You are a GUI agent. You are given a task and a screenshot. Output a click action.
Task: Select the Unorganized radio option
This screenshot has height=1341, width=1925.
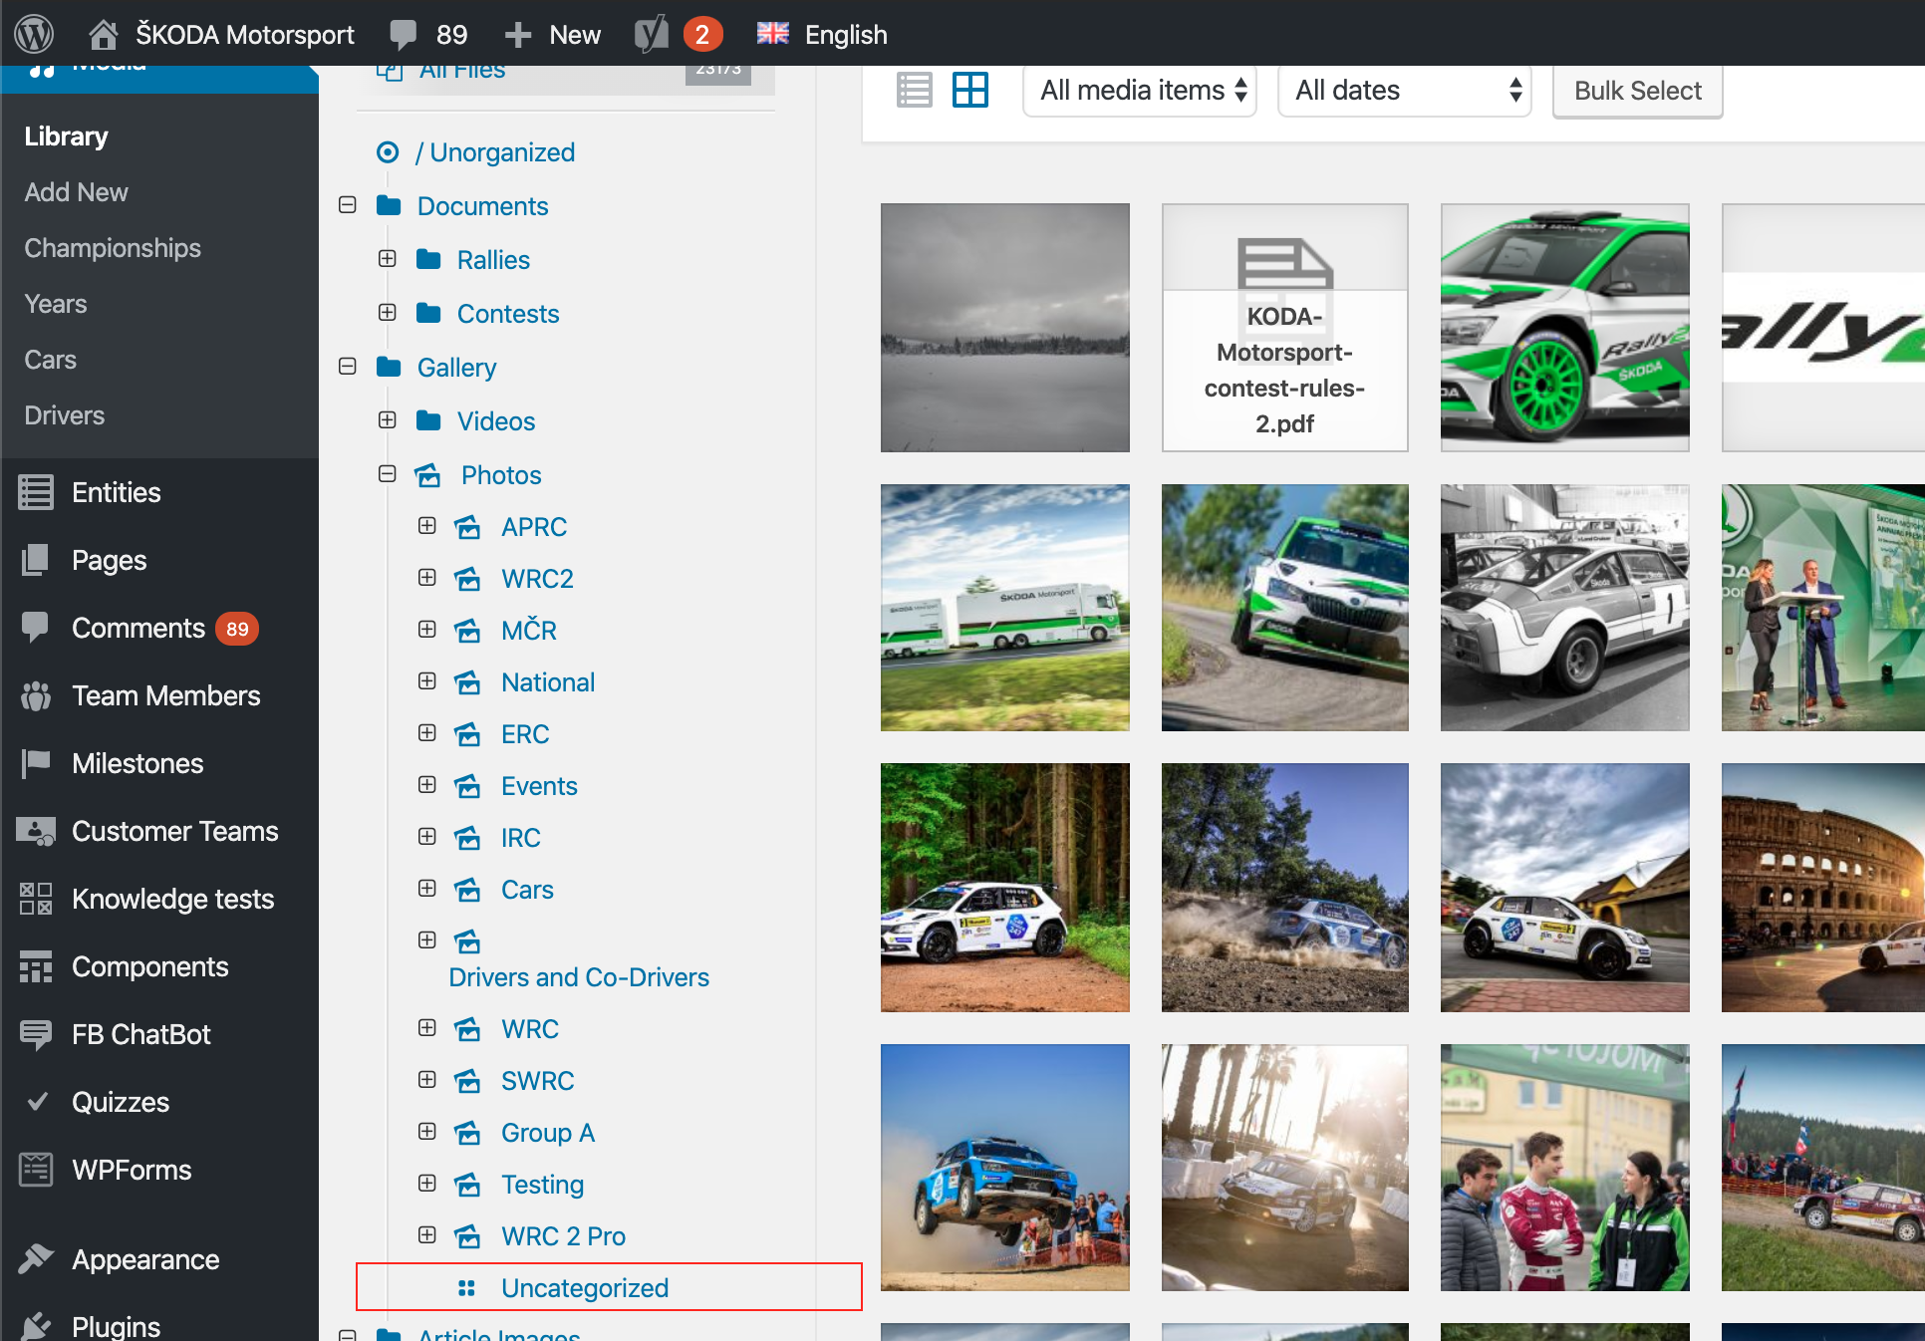coord(388,152)
